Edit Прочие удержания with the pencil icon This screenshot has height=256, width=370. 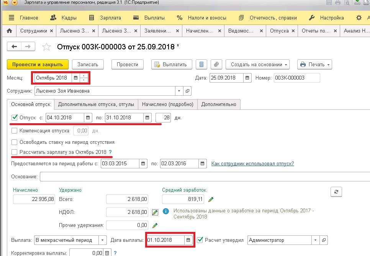tap(155, 225)
